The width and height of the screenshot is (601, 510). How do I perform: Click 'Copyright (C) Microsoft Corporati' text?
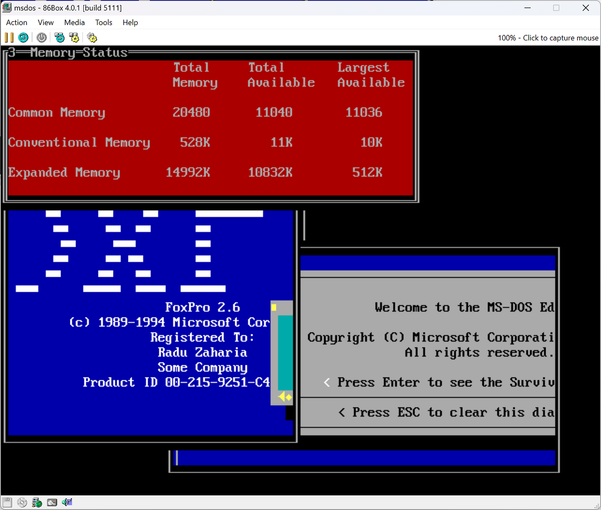coord(431,338)
